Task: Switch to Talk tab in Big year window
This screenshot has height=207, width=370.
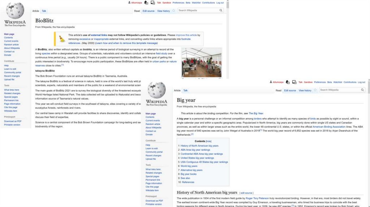Action: pyautogui.click(x=185, y=91)
